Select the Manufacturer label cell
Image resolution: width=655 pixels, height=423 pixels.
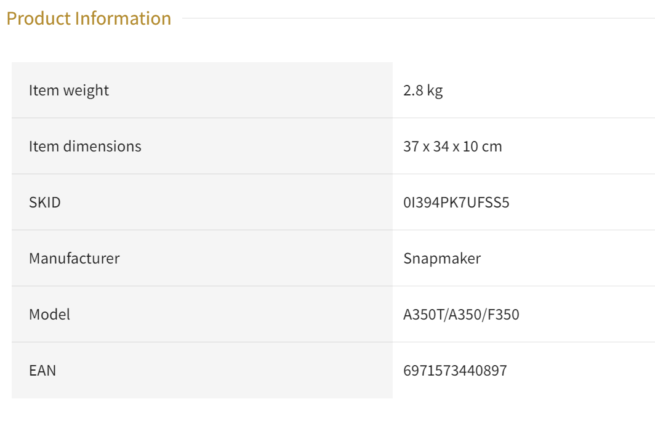202,259
